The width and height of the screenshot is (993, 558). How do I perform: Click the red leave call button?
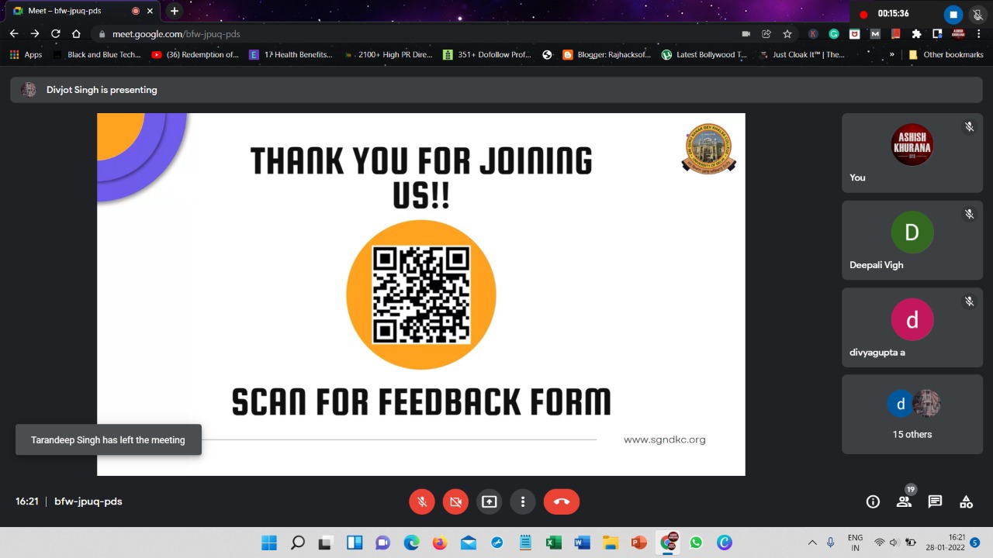pyautogui.click(x=562, y=501)
